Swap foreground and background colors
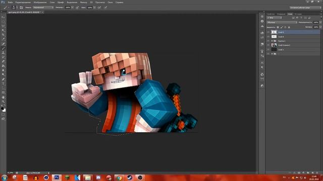The image size is (323, 181). (5, 106)
